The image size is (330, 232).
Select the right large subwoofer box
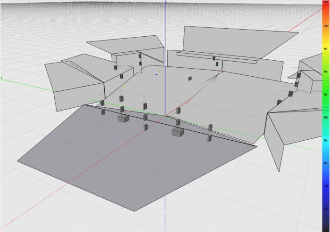177,133
